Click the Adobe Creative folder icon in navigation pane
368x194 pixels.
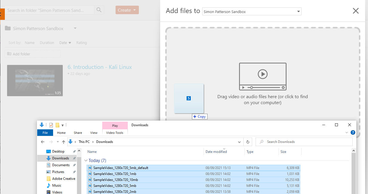point(48,179)
